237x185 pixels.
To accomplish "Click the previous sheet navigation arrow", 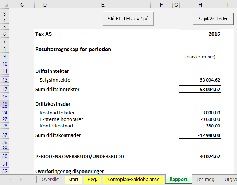I will (11, 180).
